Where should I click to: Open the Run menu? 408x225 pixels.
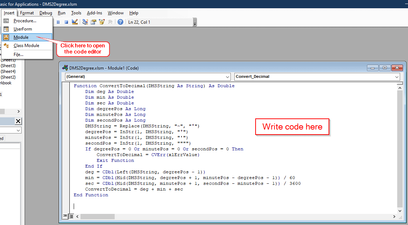click(x=62, y=13)
